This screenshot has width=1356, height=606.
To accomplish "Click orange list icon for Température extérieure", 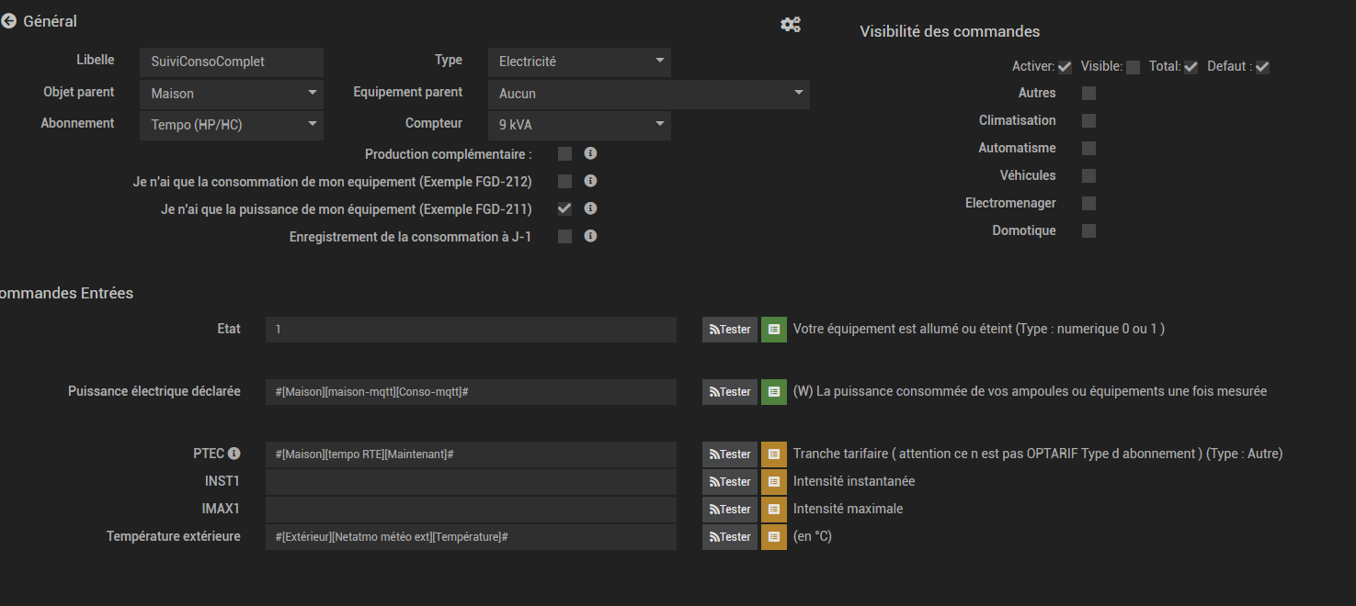I will tap(774, 537).
